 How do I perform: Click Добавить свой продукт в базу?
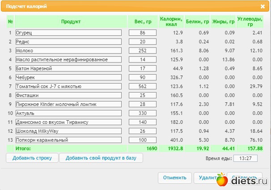pyautogui.click(x=101, y=158)
